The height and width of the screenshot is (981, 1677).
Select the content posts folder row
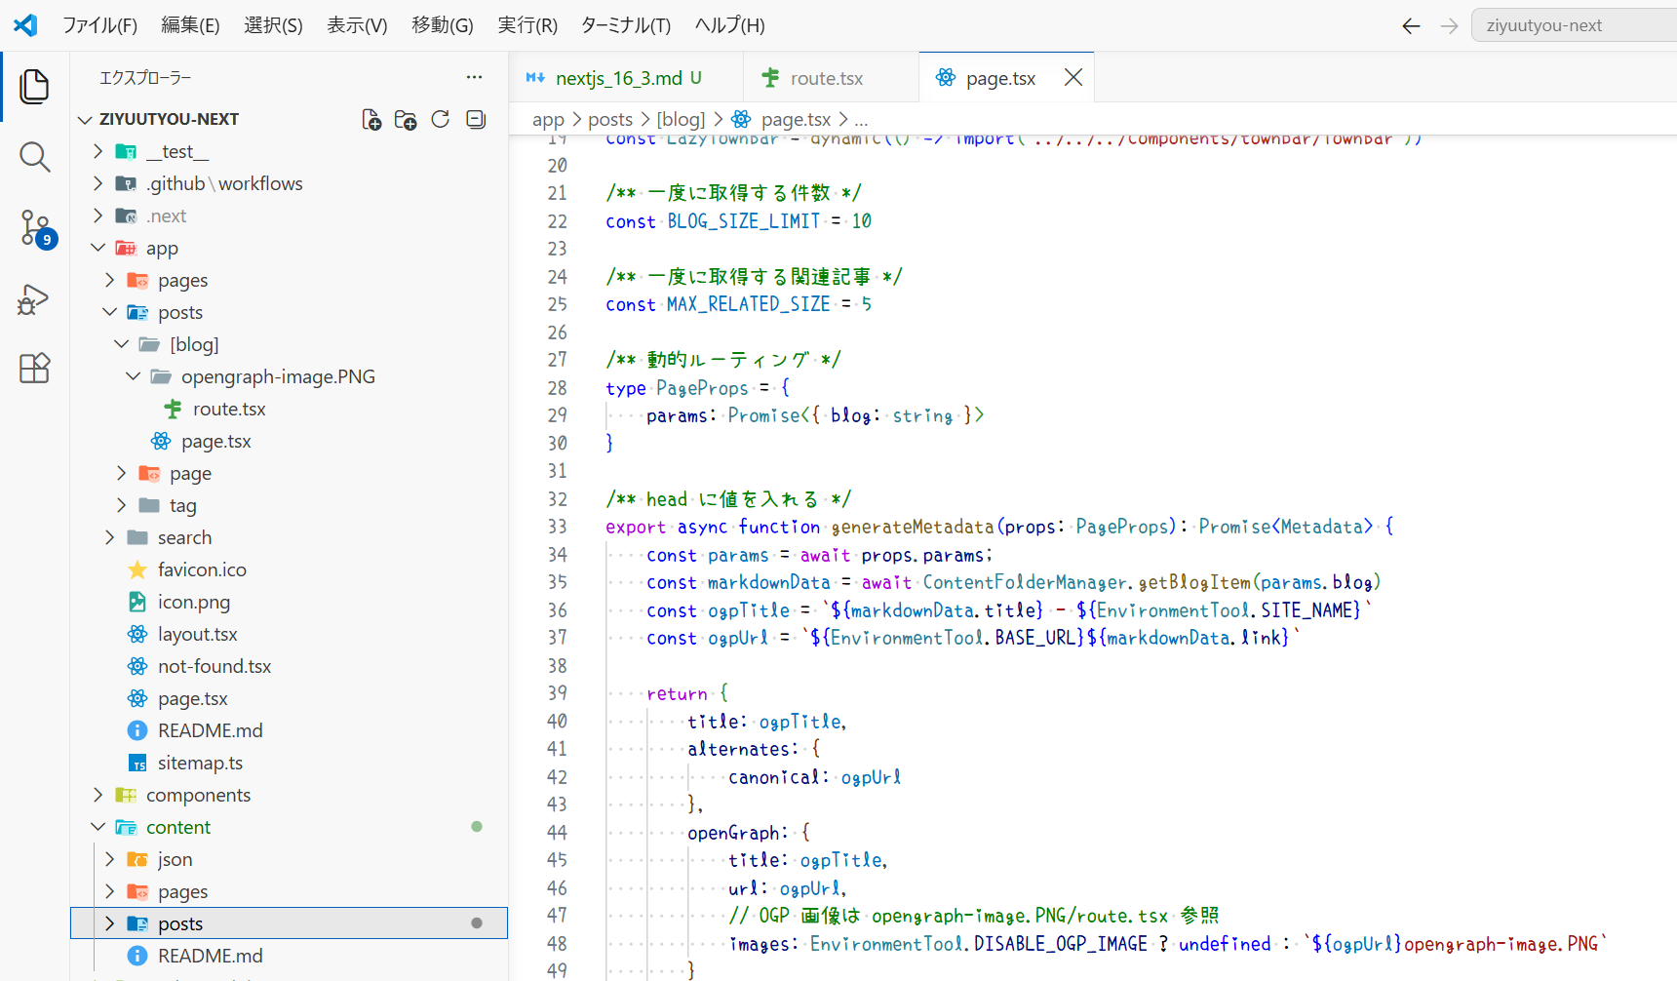(x=289, y=923)
